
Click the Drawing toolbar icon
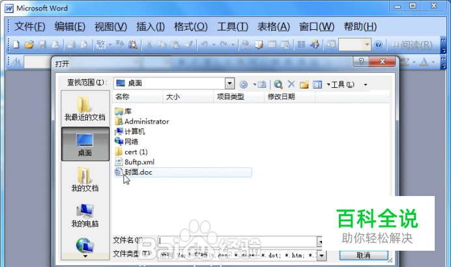pos(315,44)
